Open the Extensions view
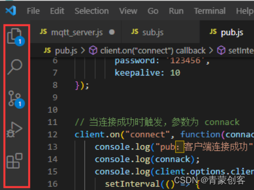This screenshot has width=254, height=190. point(15,161)
